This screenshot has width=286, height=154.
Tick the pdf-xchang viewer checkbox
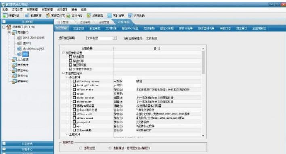(x=74, y=81)
